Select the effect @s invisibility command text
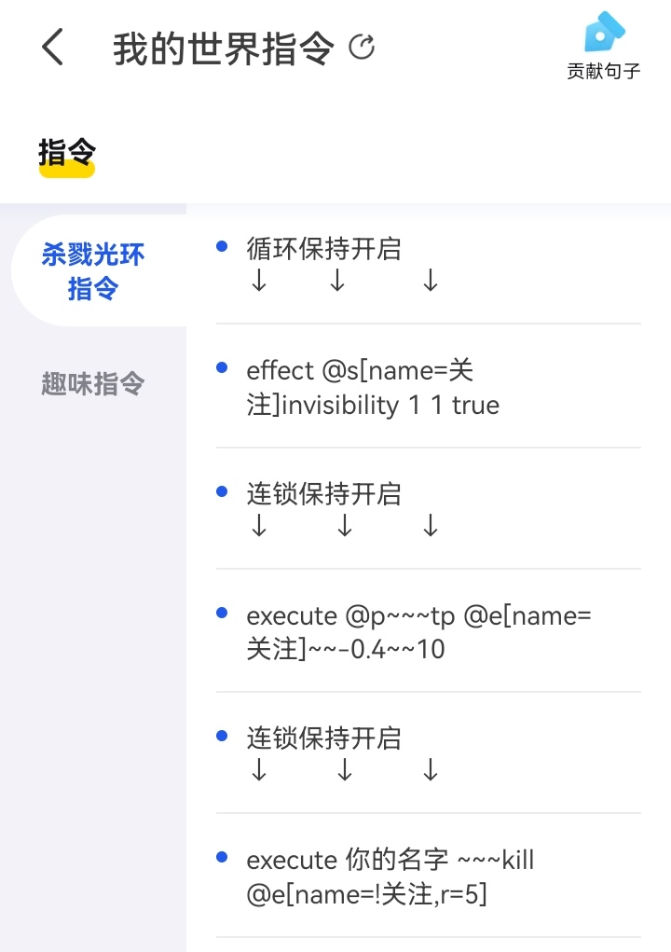Viewport: 671px width, 952px height. (x=373, y=388)
